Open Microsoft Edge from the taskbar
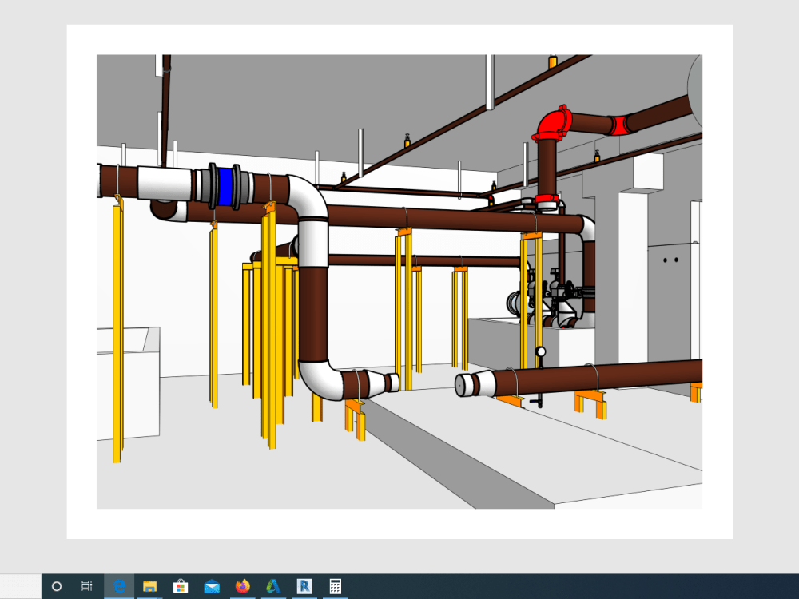The height and width of the screenshot is (599, 799). pyautogui.click(x=119, y=587)
